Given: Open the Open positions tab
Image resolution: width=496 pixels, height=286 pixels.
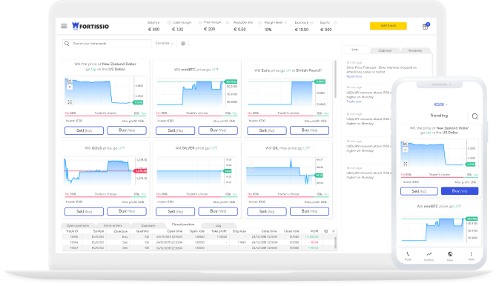Looking at the screenshot, I should [x=78, y=226].
